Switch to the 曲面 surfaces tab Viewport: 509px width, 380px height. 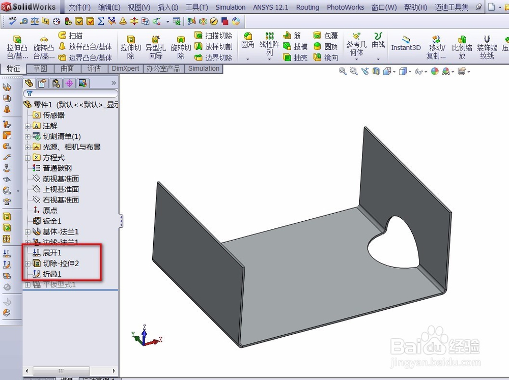click(x=67, y=69)
